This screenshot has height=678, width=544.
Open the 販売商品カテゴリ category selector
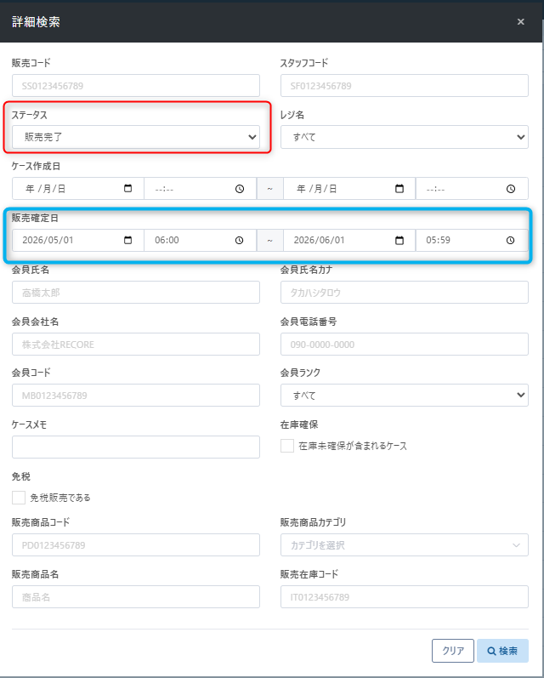405,544
